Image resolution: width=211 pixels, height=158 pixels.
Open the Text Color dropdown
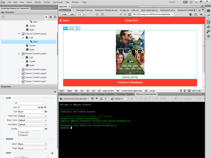coord(33,116)
